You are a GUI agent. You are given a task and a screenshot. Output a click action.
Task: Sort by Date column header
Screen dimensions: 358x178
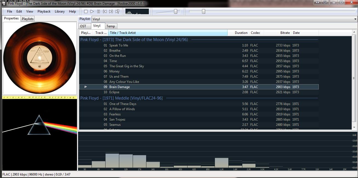point(305,33)
